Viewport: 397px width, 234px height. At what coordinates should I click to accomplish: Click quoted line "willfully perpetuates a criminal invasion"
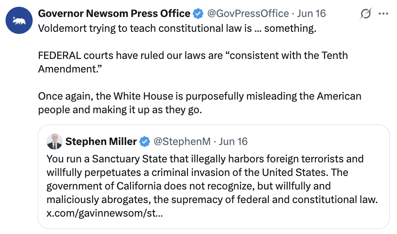click(198, 173)
